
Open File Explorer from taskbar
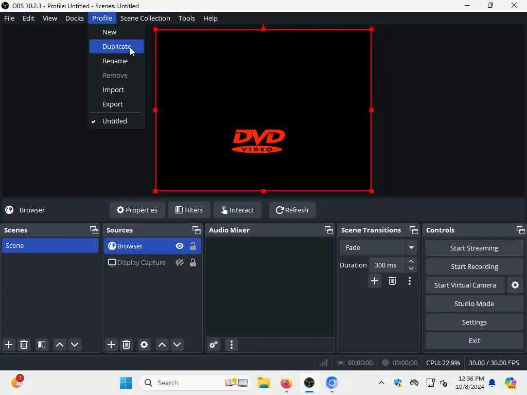click(x=264, y=383)
